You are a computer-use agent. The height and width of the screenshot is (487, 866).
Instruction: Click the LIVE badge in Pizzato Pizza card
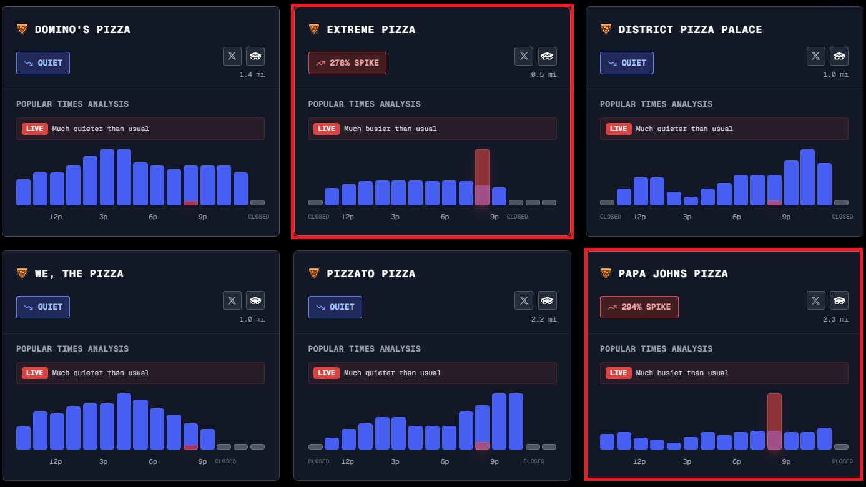click(x=327, y=373)
